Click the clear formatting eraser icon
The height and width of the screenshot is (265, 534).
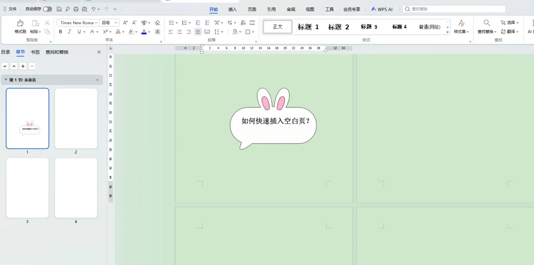(x=157, y=23)
